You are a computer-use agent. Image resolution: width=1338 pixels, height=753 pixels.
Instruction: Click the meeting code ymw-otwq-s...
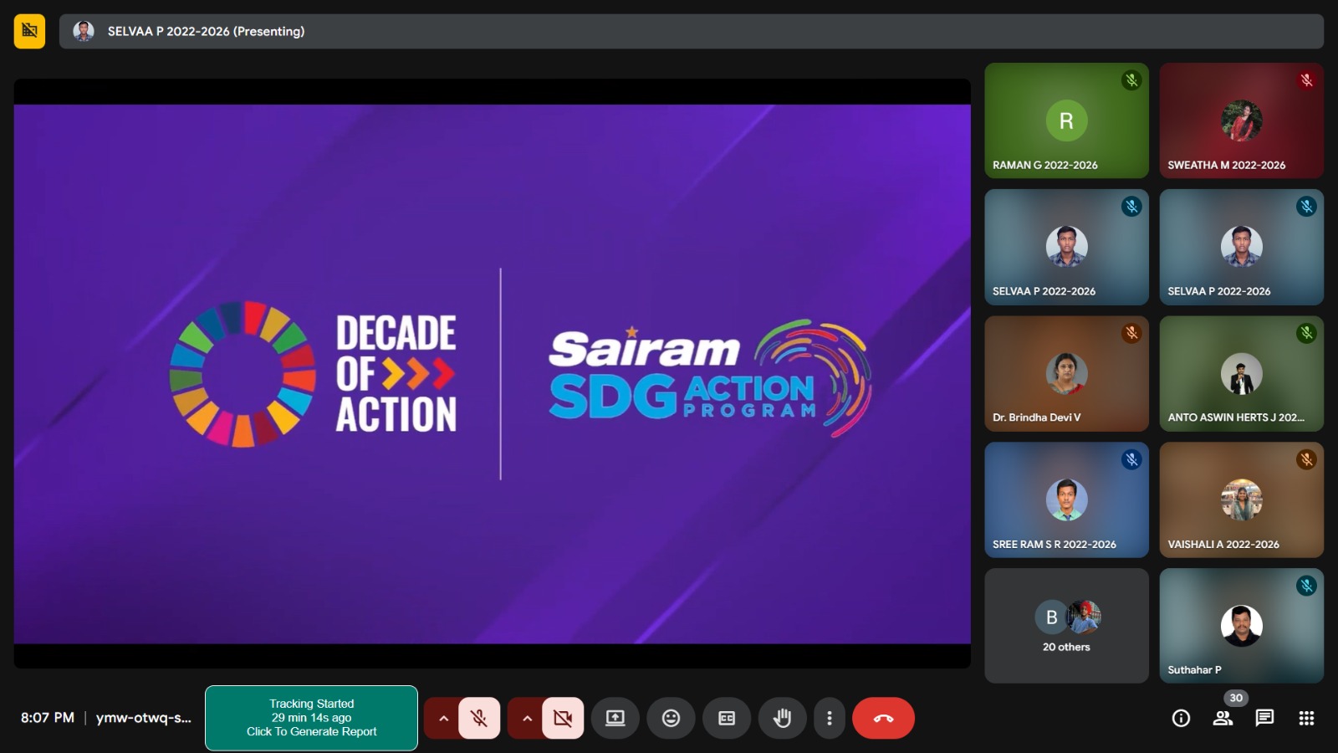144,718
